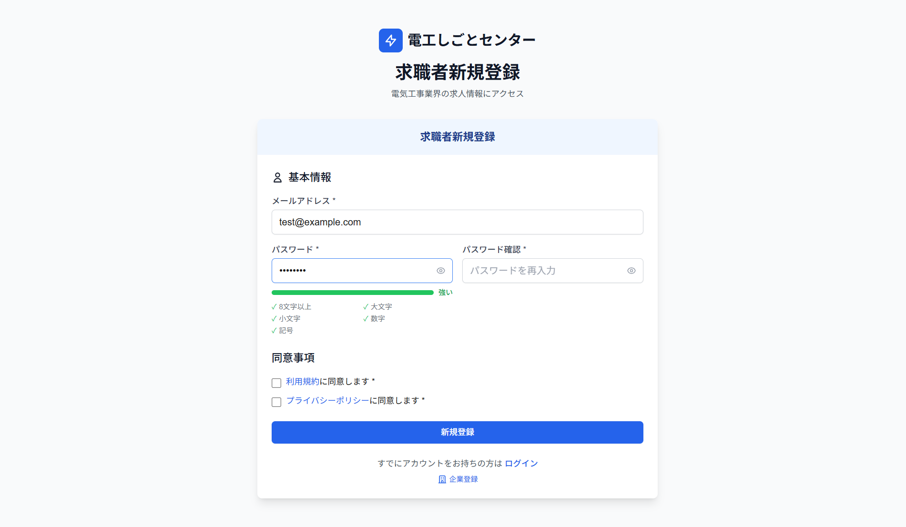This screenshot has height=527, width=906.
Task: Click the person icon next to 基本情報
Action: point(277,177)
